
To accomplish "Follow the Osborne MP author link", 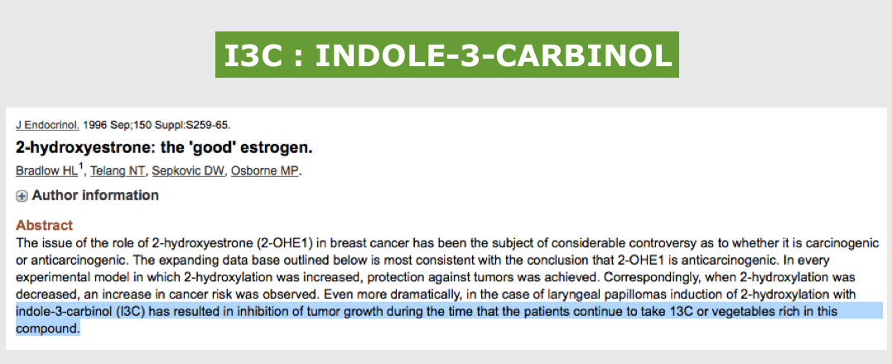I will point(264,170).
